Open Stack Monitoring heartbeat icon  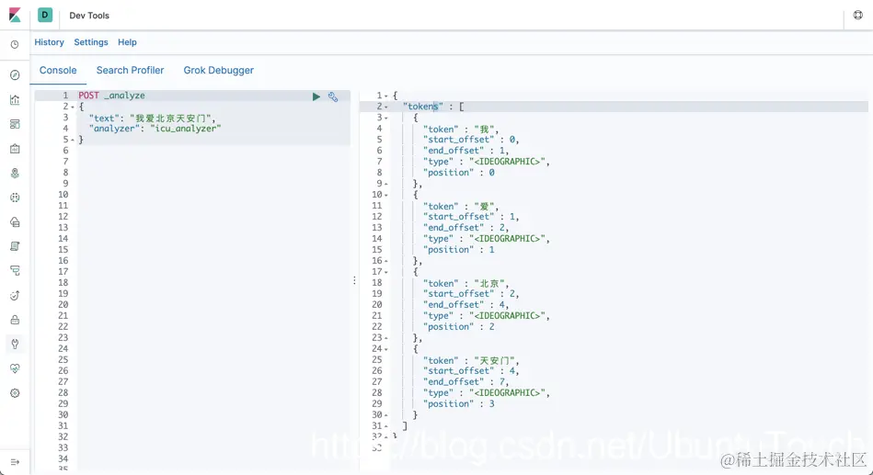[x=15, y=368]
